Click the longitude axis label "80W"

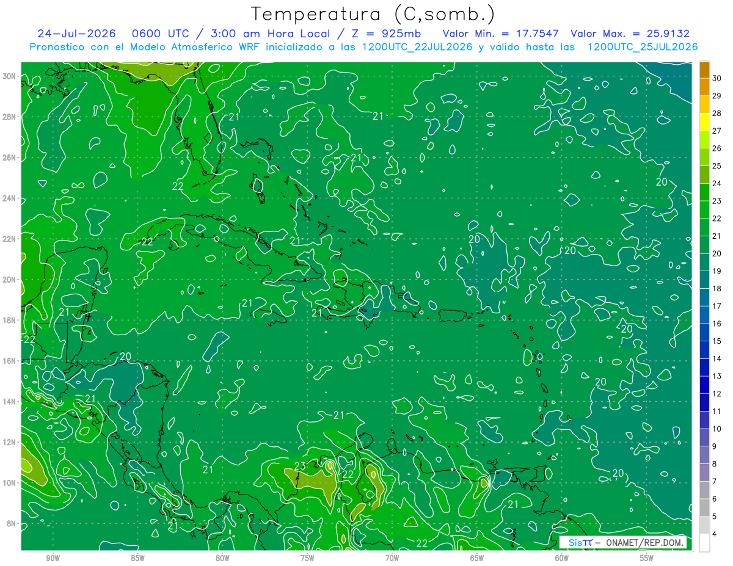tap(222, 558)
